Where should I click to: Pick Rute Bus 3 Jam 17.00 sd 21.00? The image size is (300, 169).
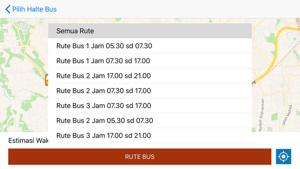pyautogui.click(x=150, y=136)
